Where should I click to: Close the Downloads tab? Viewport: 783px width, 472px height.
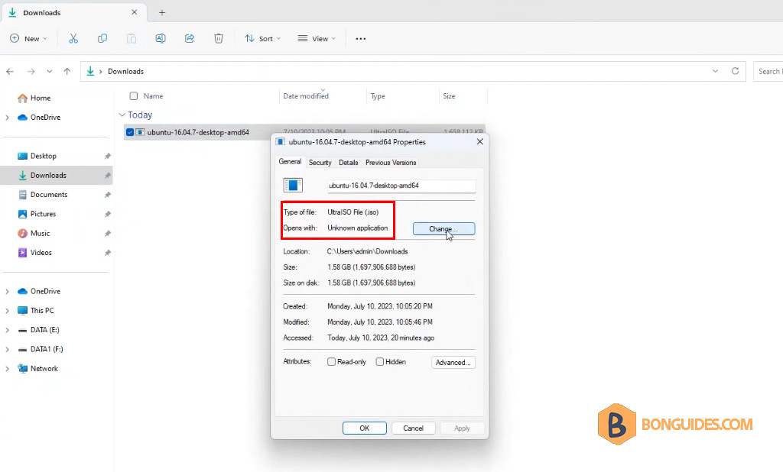[134, 12]
